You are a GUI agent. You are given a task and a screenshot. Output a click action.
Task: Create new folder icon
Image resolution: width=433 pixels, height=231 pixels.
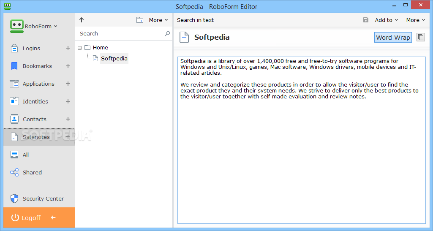[140, 20]
